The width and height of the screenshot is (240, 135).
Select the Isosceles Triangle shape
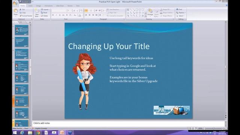128,13
